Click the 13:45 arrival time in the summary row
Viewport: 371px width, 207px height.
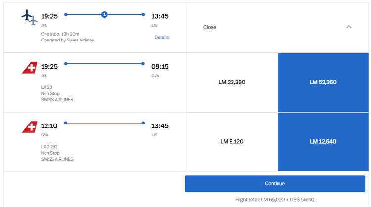click(x=160, y=16)
